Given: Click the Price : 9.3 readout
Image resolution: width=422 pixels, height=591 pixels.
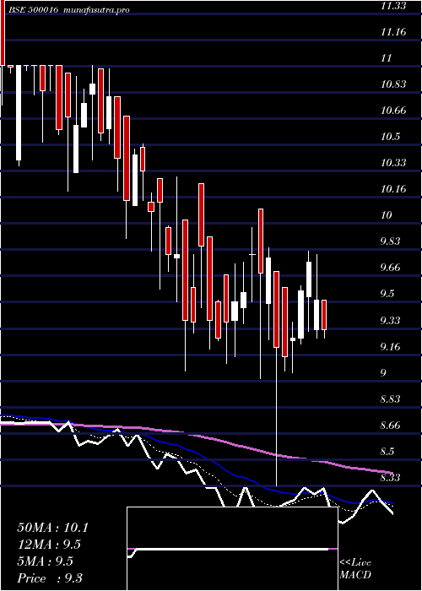Looking at the screenshot, I should pos(50,578).
